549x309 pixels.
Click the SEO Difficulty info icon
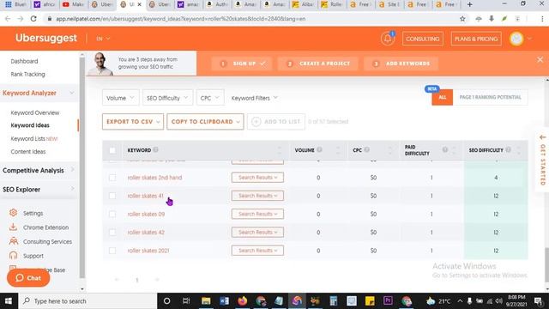[x=508, y=149]
